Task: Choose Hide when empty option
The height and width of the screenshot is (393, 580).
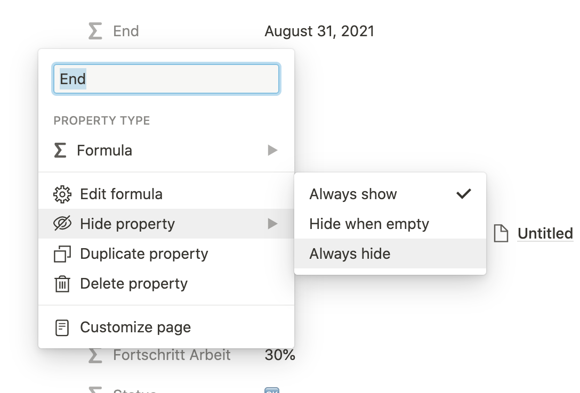Action: [x=390, y=224]
